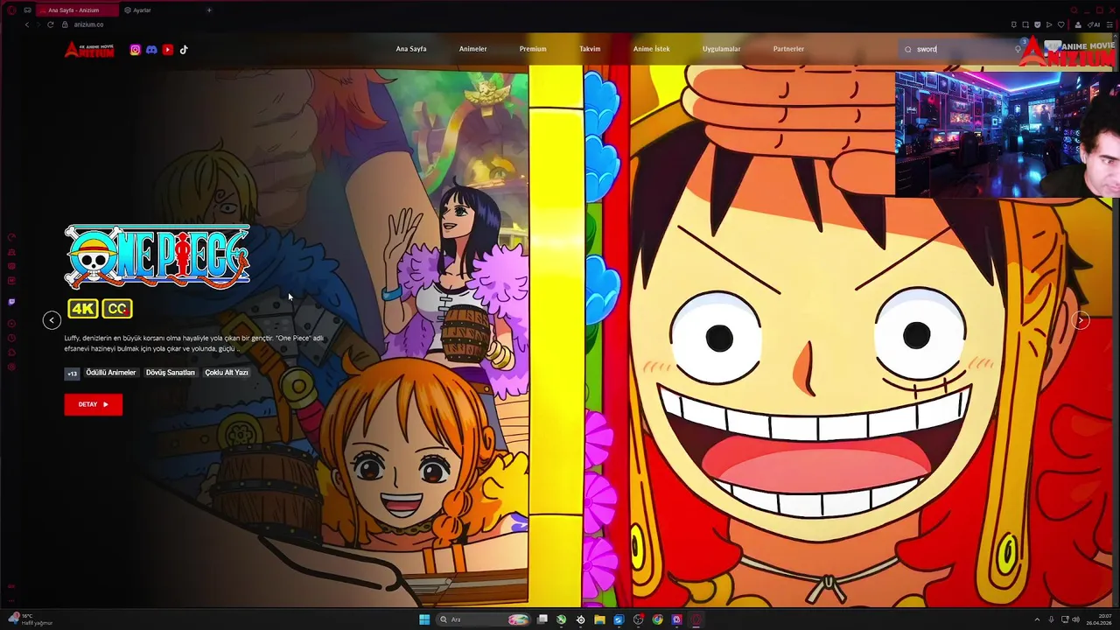Open bookmarks heart icon in toolbar
This screenshot has height=630, width=1120.
(x=1061, y=24)
